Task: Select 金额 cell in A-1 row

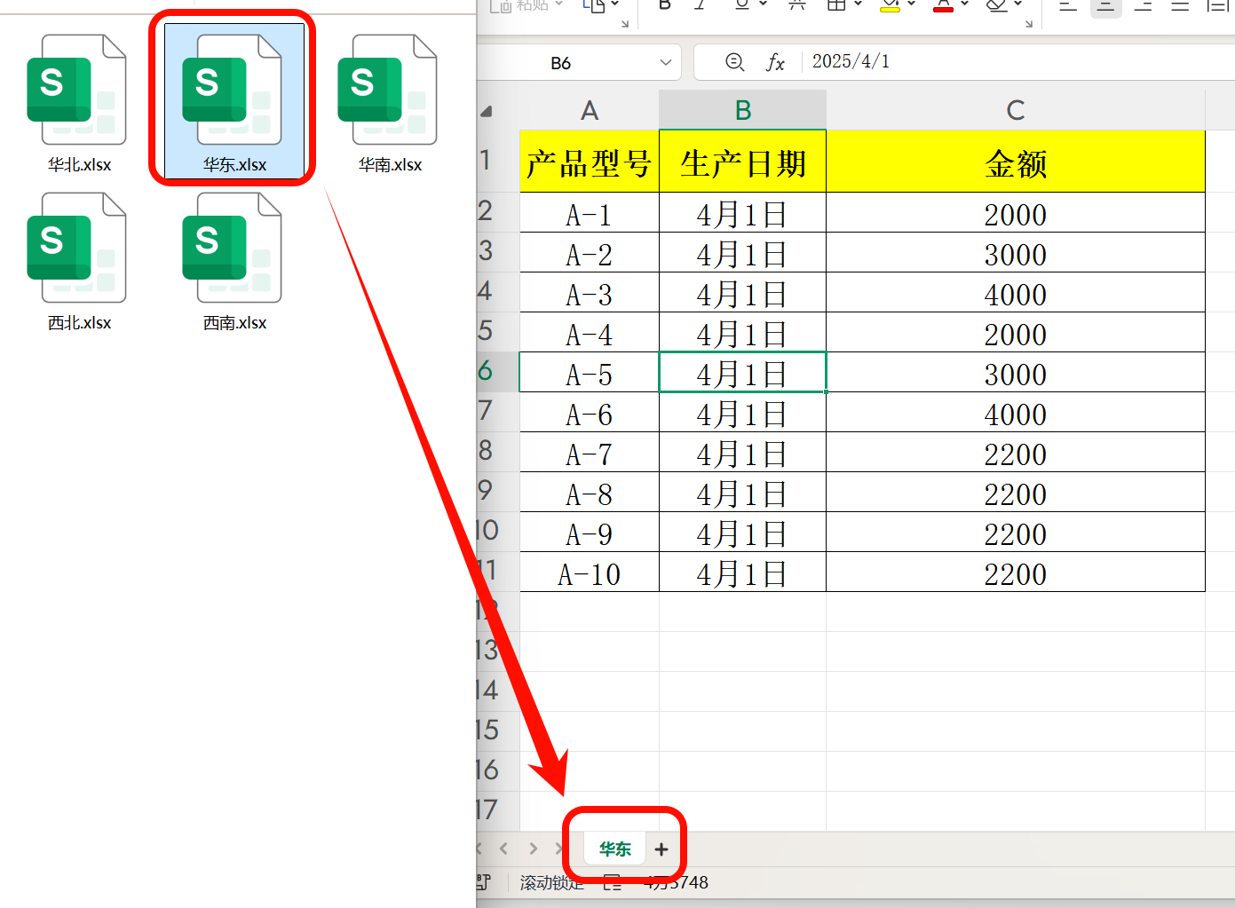Action: coord(1016,213)
